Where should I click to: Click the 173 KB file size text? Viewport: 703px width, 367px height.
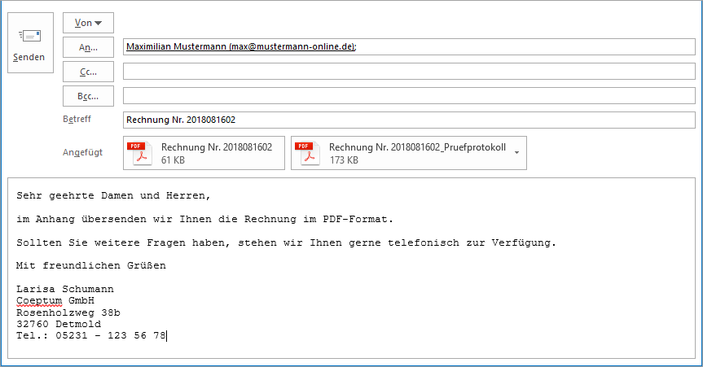pos(344,160)
